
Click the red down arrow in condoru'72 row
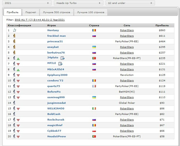18,81
